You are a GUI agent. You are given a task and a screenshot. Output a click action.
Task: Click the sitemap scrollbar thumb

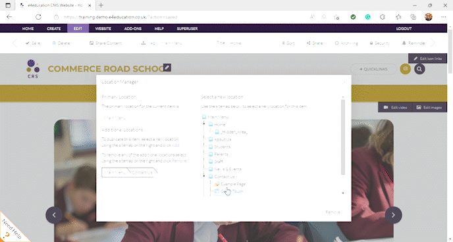point(343,137)
